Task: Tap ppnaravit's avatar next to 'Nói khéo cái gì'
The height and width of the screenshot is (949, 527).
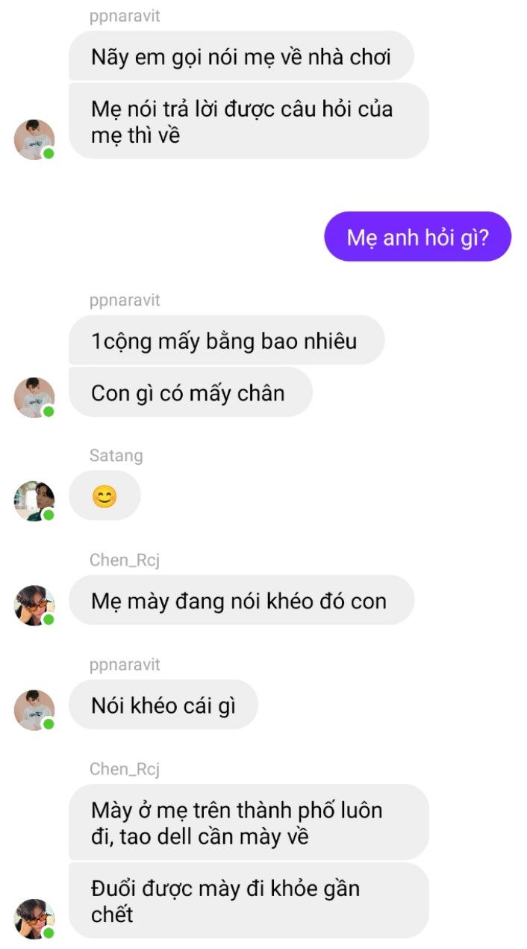Action: click(x=34, y=710)
